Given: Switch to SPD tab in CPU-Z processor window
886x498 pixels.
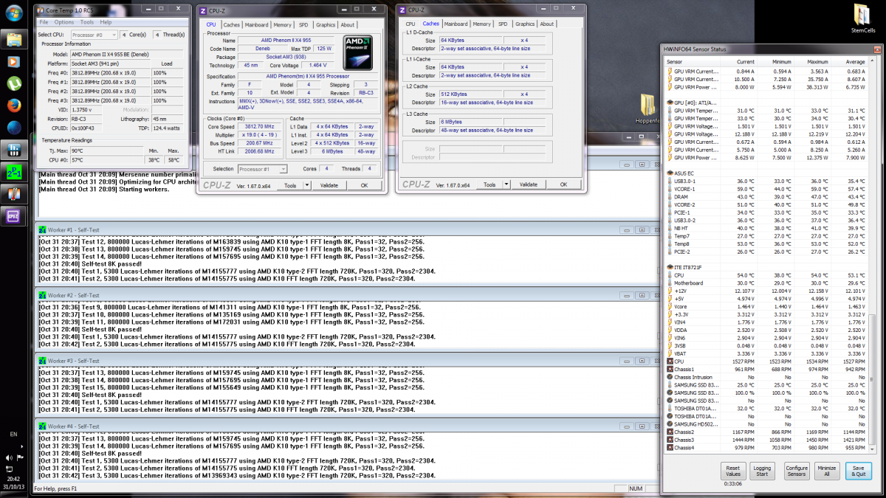Looking at the screenshot, I should [303, 24].
